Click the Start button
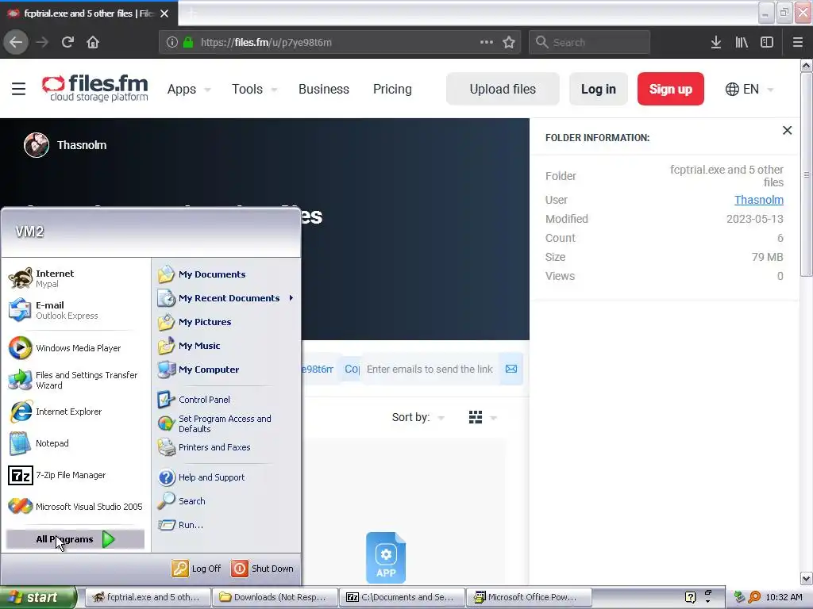Image resolution: width=813 pixels, height=609 pixels. click(x=37, y=597)
